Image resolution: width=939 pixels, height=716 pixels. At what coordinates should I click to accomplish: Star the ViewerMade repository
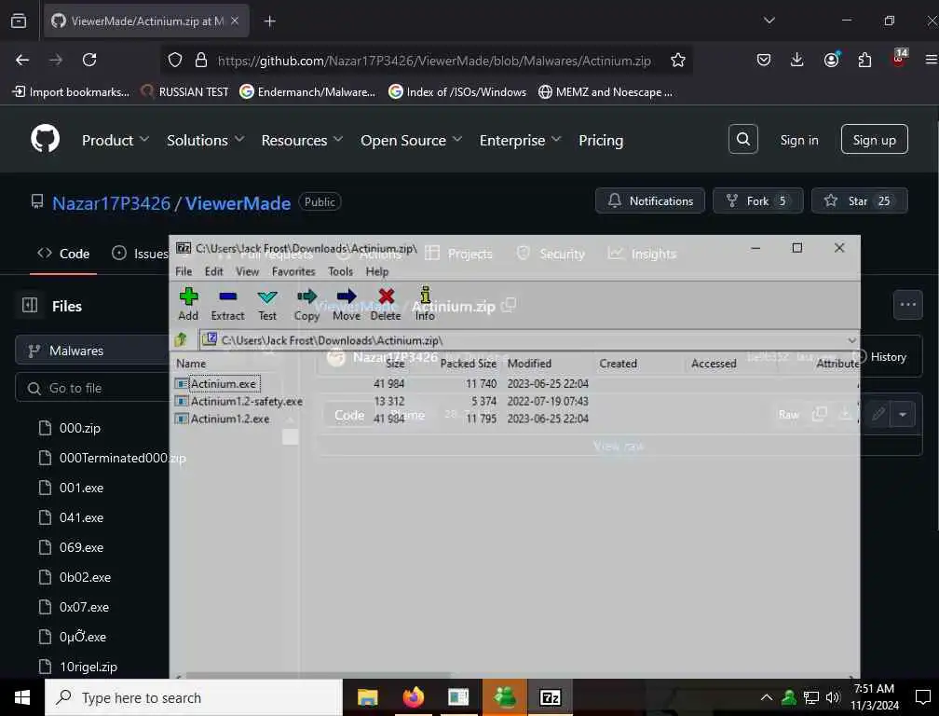(x=859, y=200)
